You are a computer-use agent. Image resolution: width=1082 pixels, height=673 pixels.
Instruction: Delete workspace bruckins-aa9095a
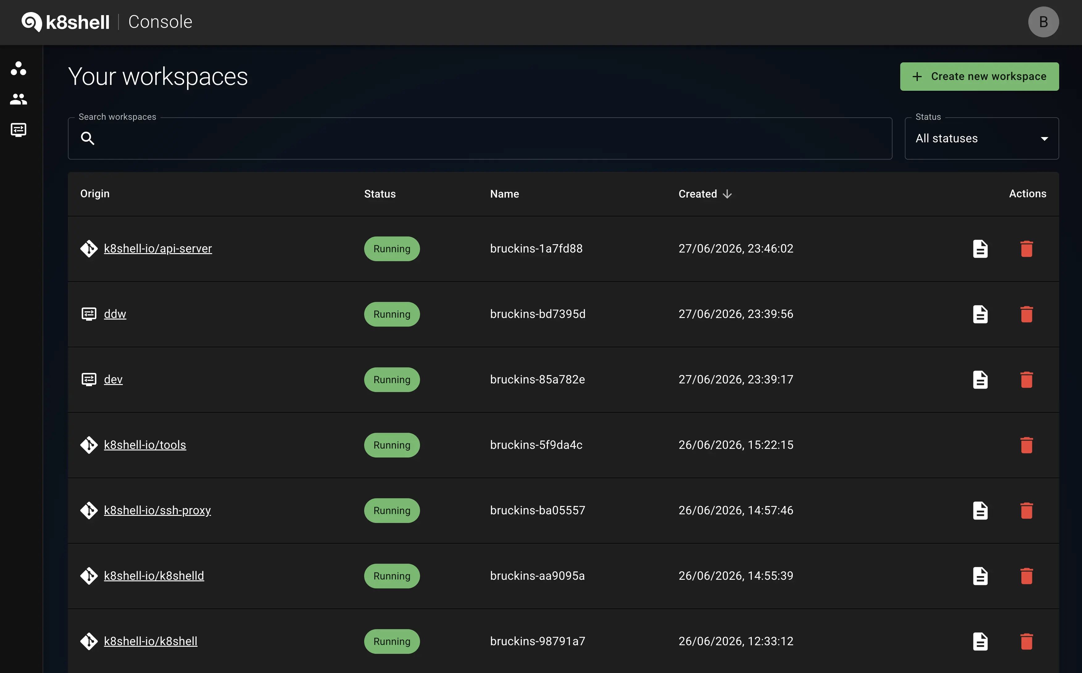tap(1026, 576)
